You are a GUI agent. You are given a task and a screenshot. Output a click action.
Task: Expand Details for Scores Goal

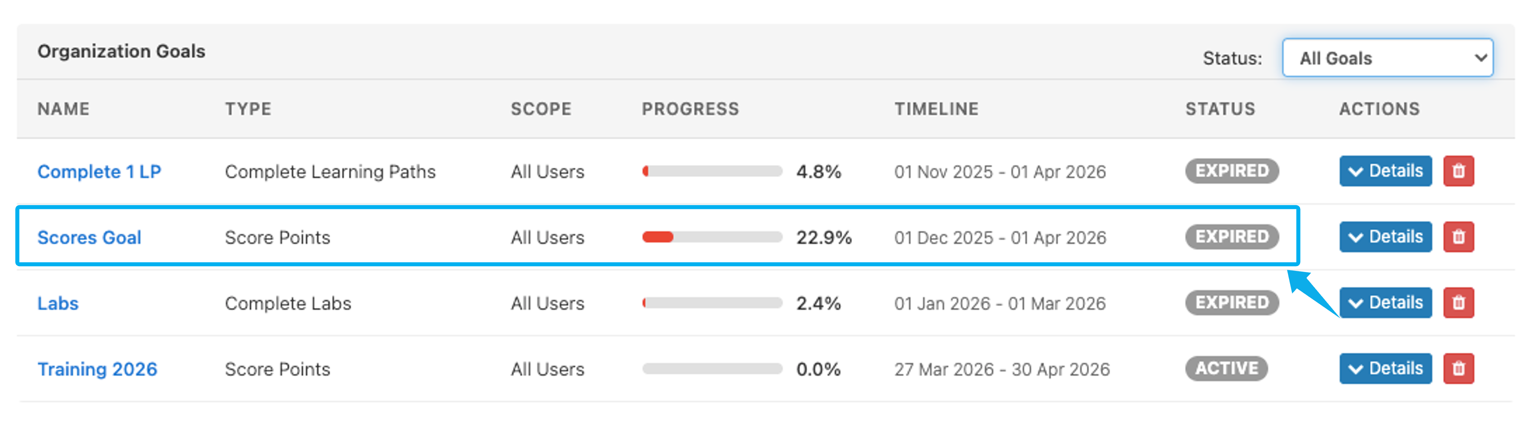(1385, 237)
